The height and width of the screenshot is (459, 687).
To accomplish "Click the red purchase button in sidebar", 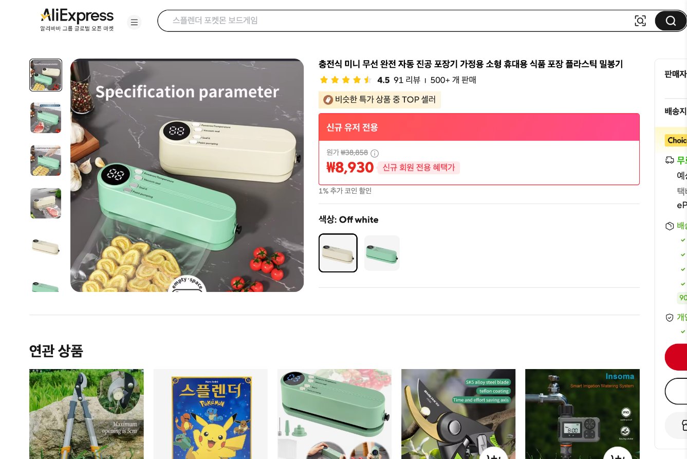I will 678,357.
